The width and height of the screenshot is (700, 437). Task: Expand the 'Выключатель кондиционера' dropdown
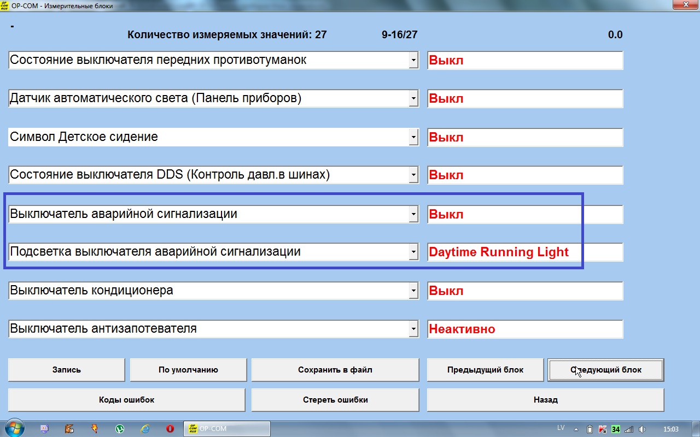[413, 291]
